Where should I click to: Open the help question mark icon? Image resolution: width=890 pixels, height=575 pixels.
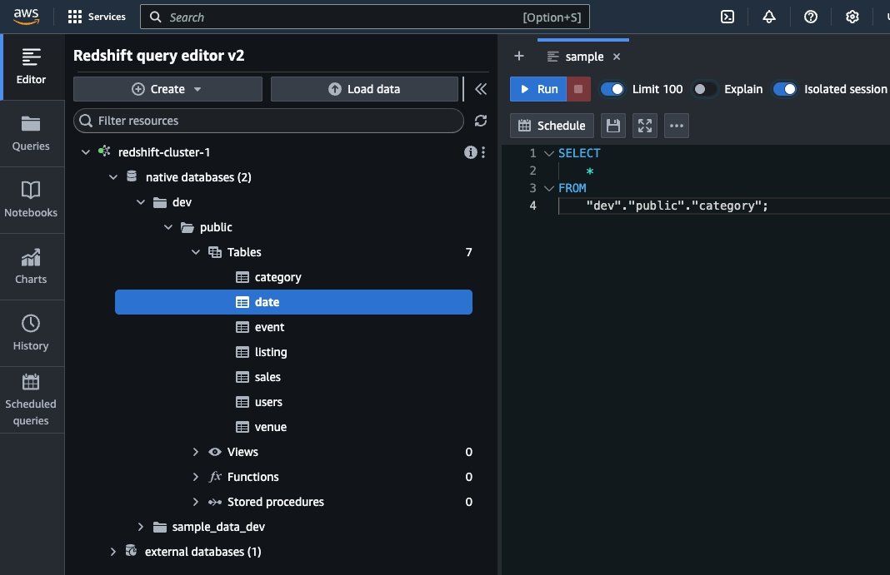tap(811, 17)
